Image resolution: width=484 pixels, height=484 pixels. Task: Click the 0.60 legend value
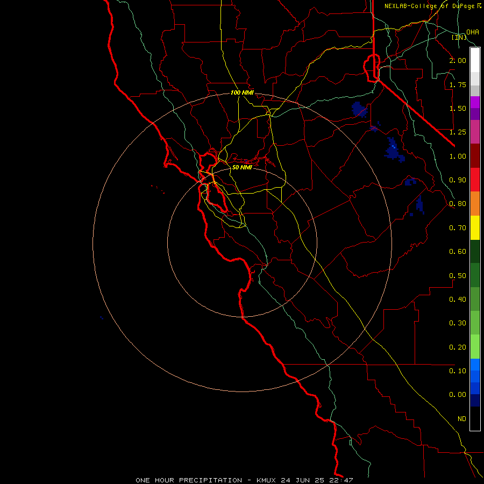[x=458, y=252]
